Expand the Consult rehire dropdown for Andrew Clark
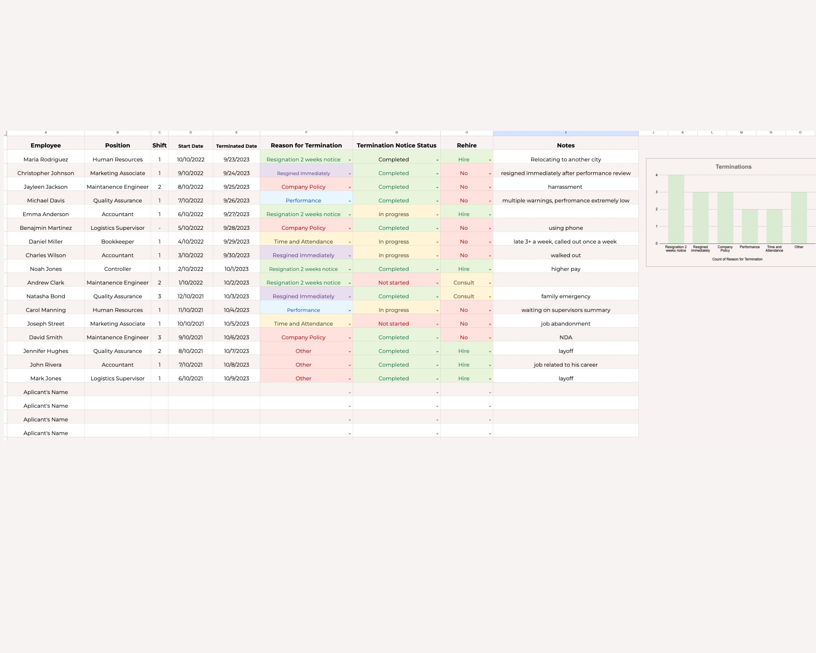 click(x=489, y=282)
